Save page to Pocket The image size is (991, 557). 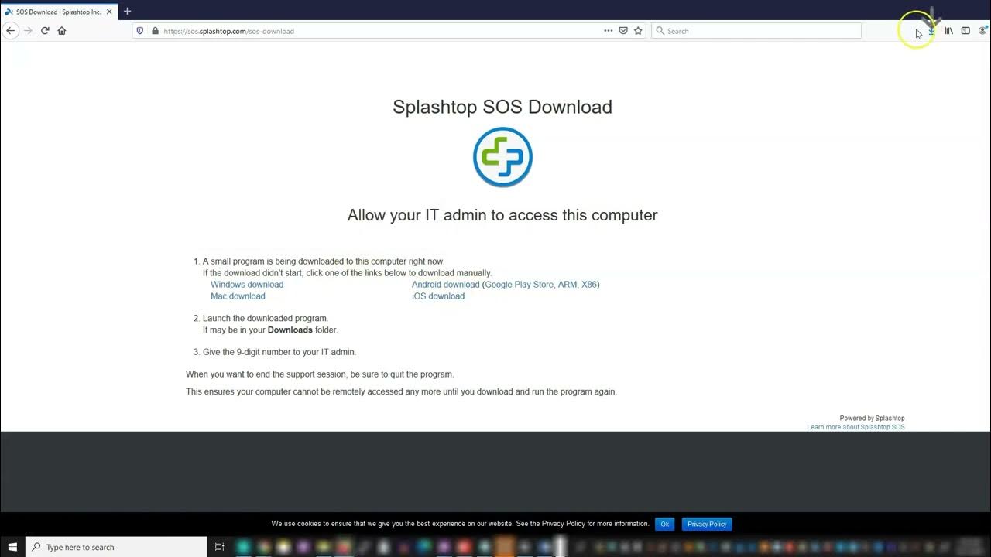pyautogui.click(x=623, y=31)
